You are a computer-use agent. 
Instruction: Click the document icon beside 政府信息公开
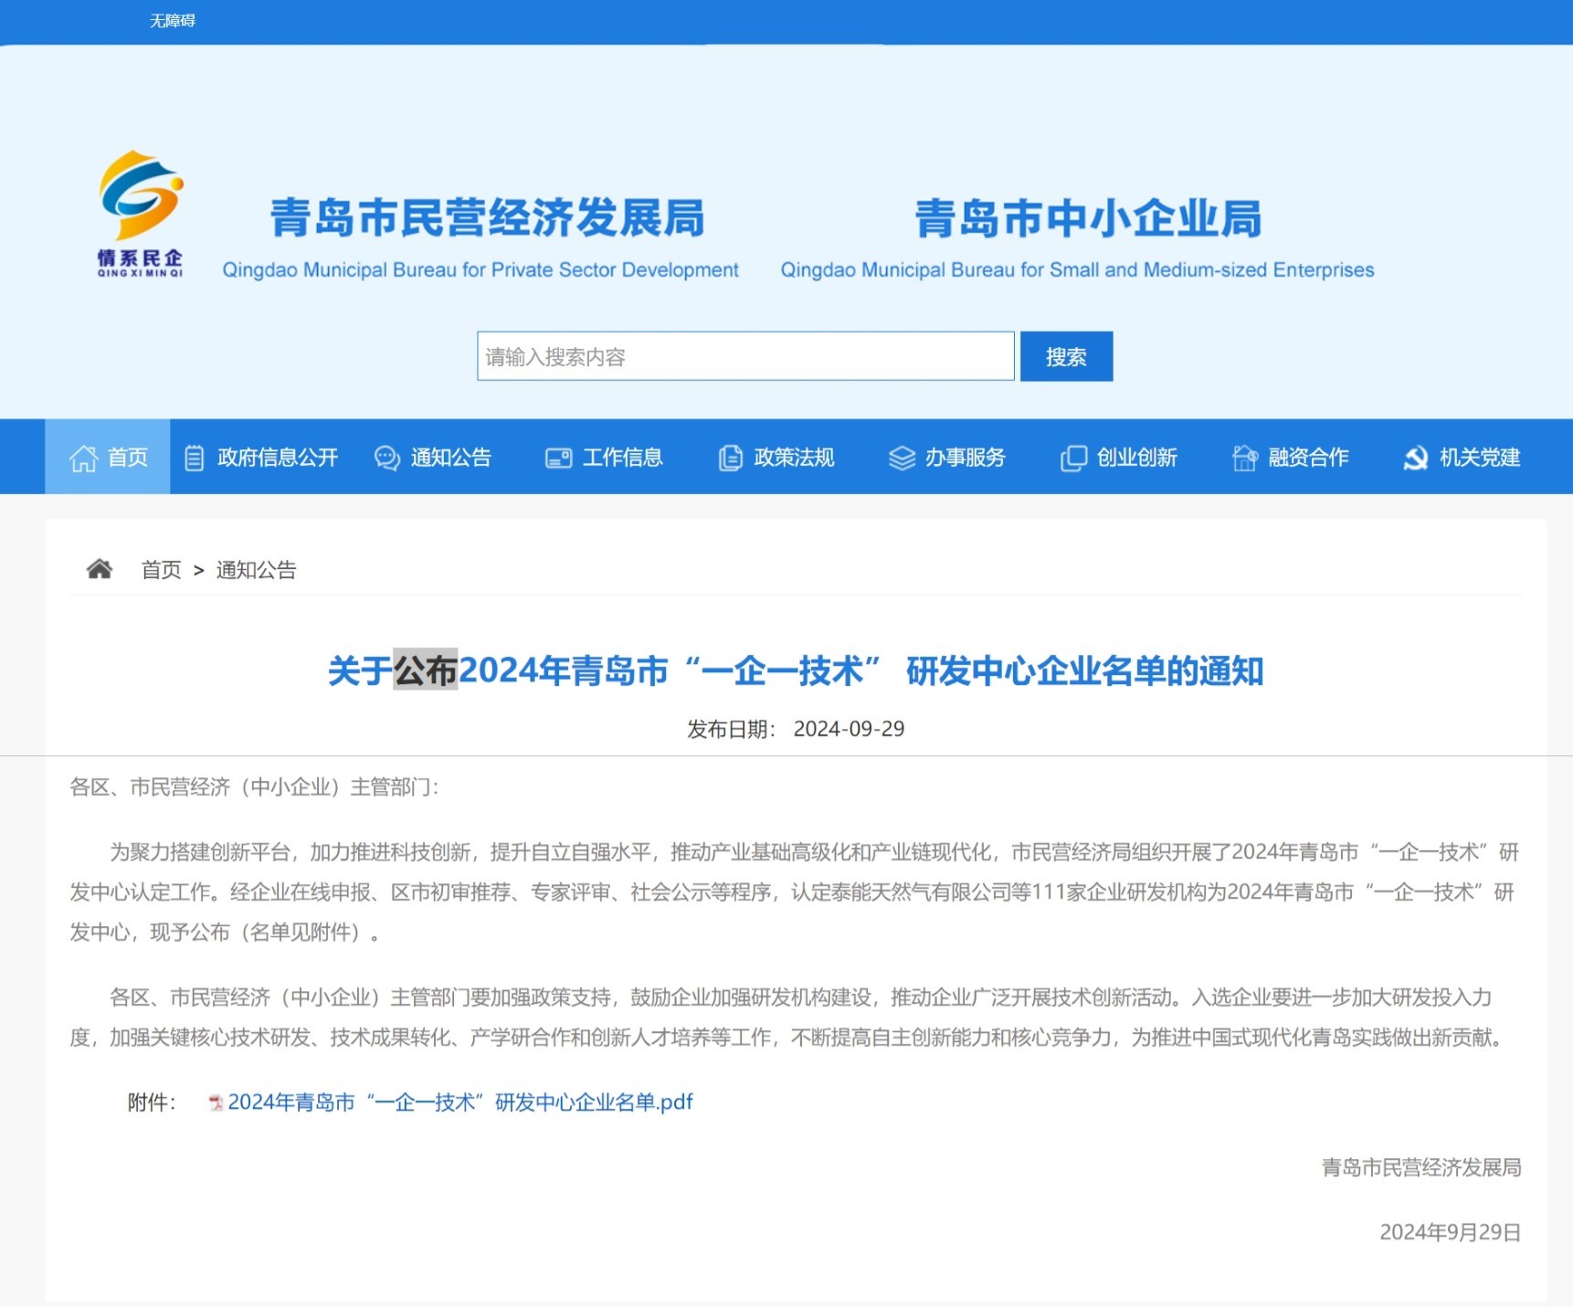(x=194, y=457)
